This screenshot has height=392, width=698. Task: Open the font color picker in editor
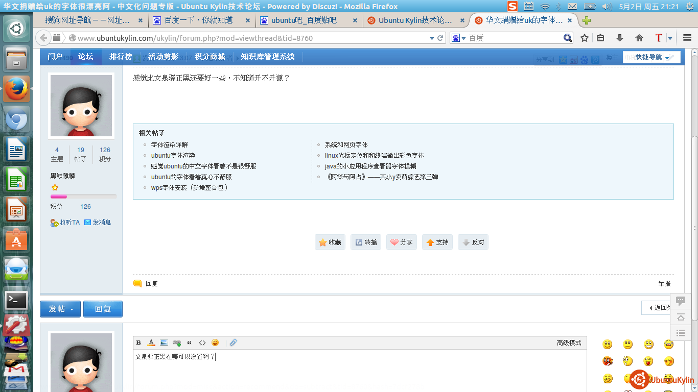(151, 342)
